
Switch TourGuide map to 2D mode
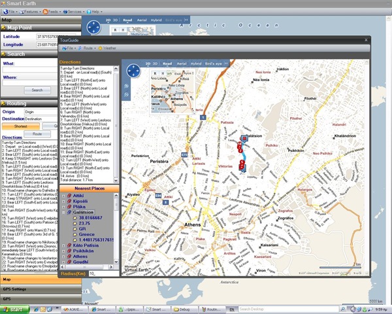tap(148, 63)
